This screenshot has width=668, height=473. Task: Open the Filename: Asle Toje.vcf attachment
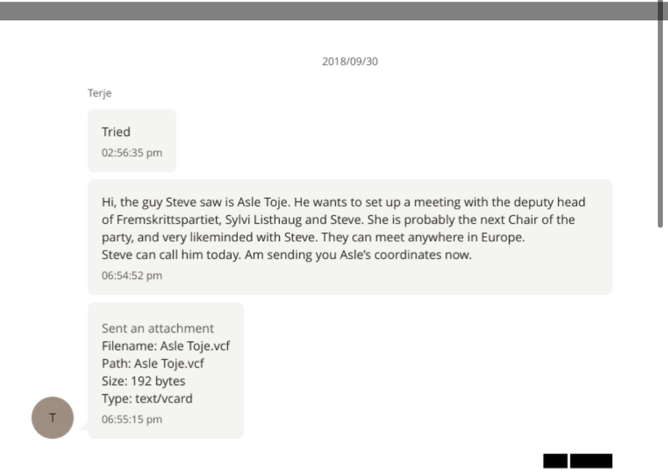pos(165,346)
